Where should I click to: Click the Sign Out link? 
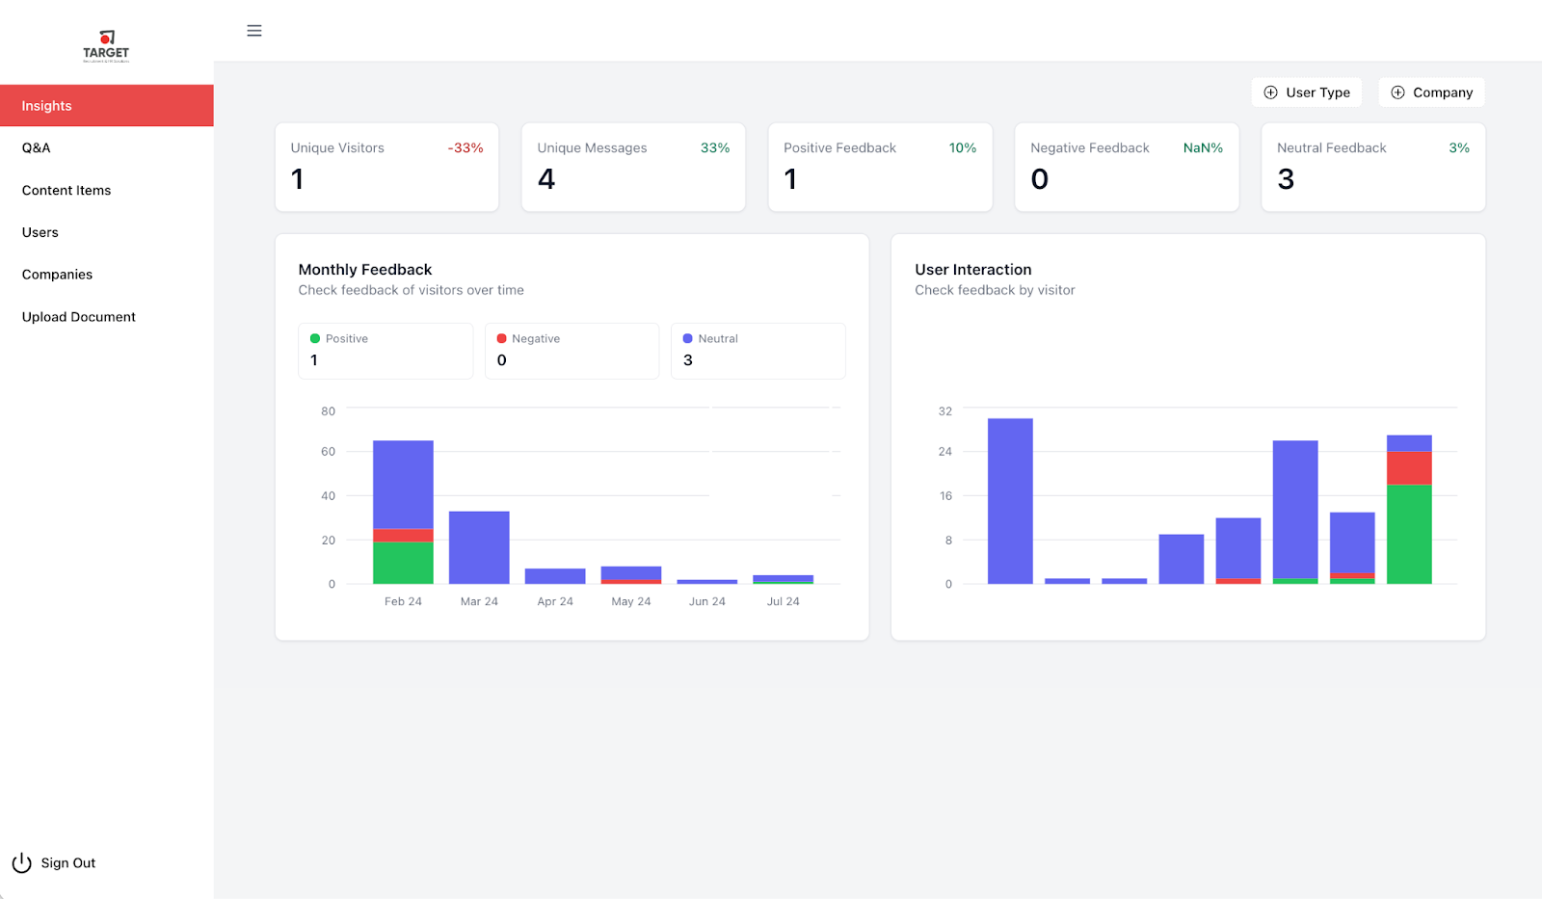tap(68, 863)
